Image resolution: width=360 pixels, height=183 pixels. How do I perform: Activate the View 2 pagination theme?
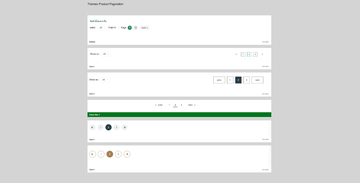pos(265,66)
